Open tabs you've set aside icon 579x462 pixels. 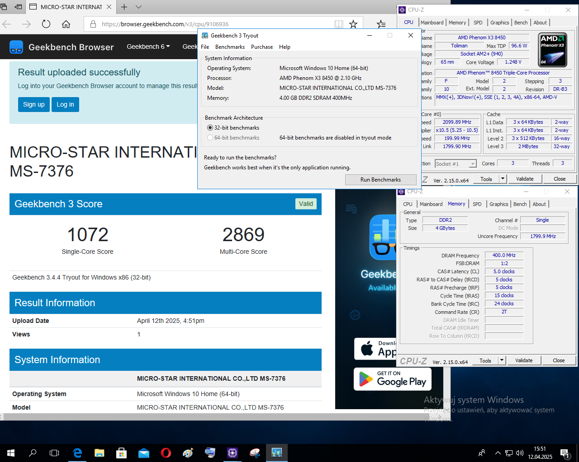[x=4, y=7]
